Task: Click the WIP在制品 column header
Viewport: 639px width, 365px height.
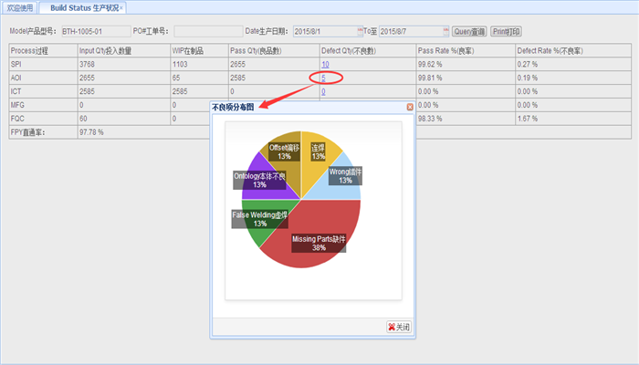Action: point(199,51)
